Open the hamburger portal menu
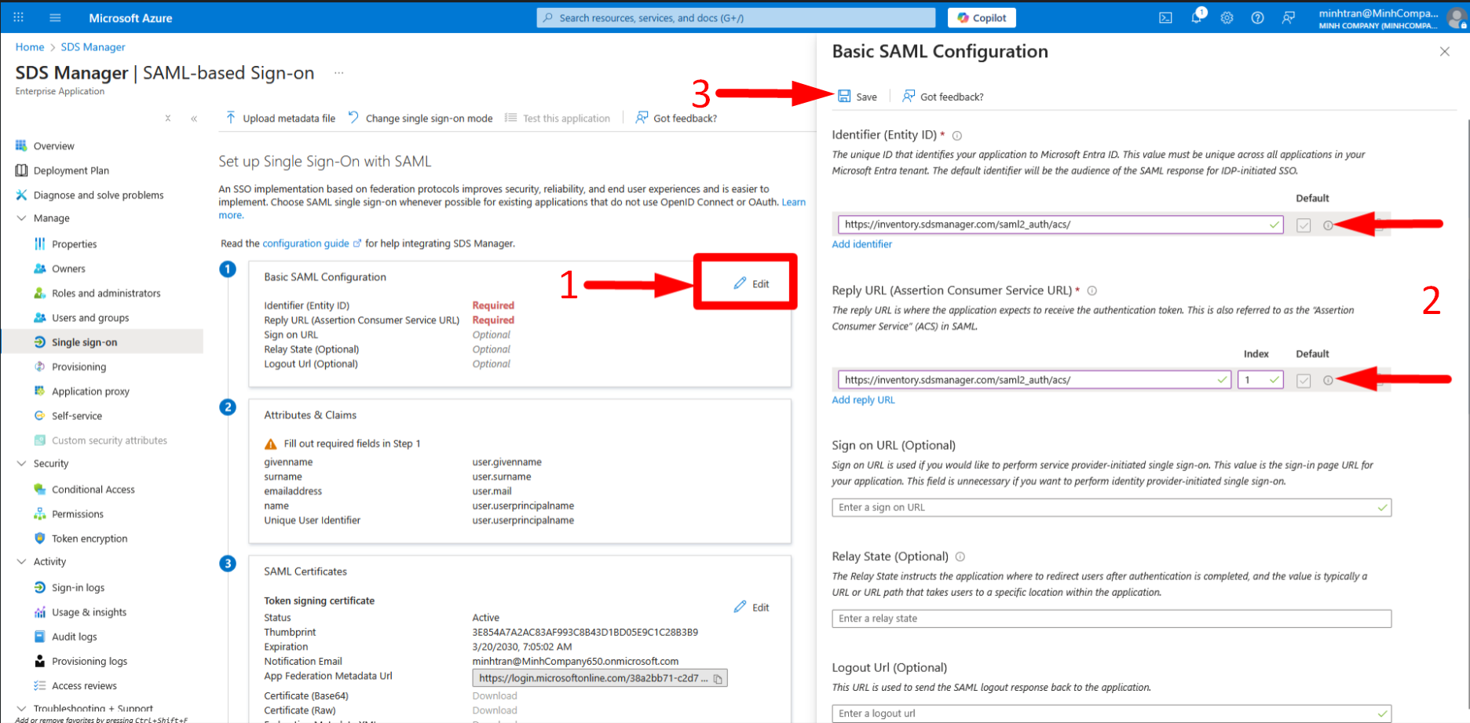The height and width of the screenshot is (723, 1470). (55, 17)
